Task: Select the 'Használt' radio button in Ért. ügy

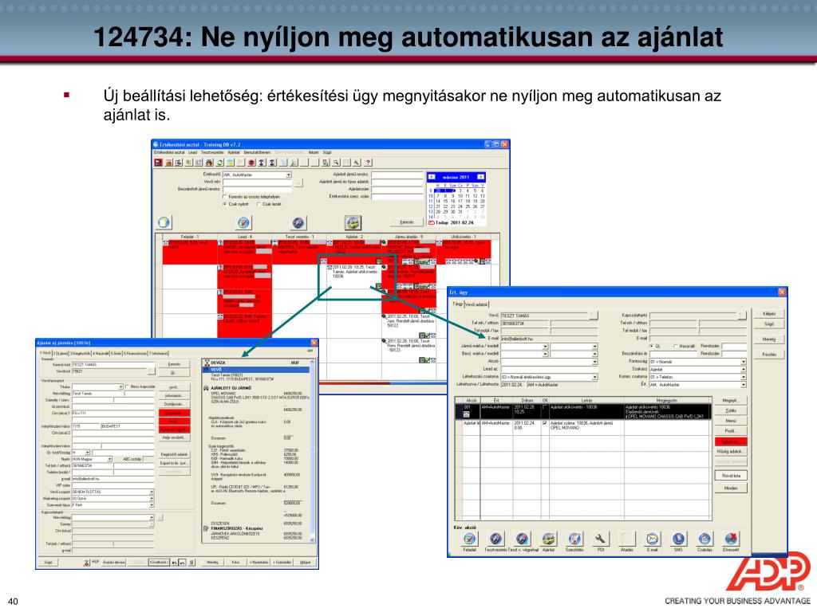Action: pyautogui.click(x=676, y=346)
